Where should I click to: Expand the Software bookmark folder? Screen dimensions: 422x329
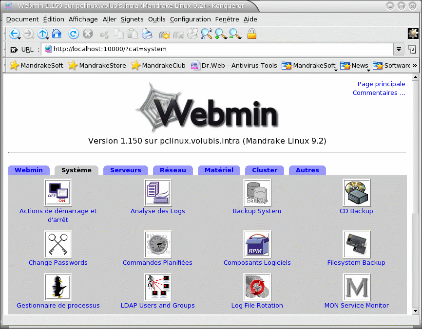[x=392, y=66]
